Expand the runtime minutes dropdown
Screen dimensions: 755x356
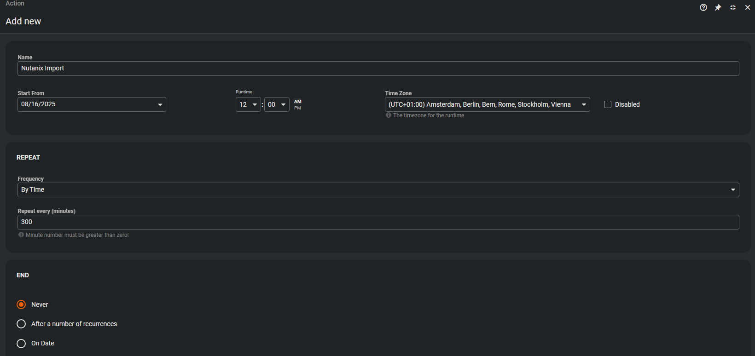click(283, 104)
